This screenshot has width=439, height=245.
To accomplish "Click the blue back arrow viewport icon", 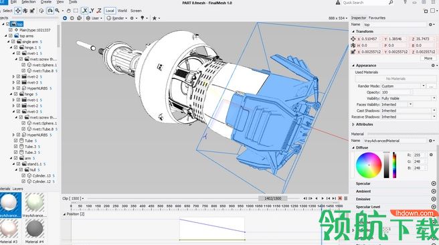I will point(65,18).
